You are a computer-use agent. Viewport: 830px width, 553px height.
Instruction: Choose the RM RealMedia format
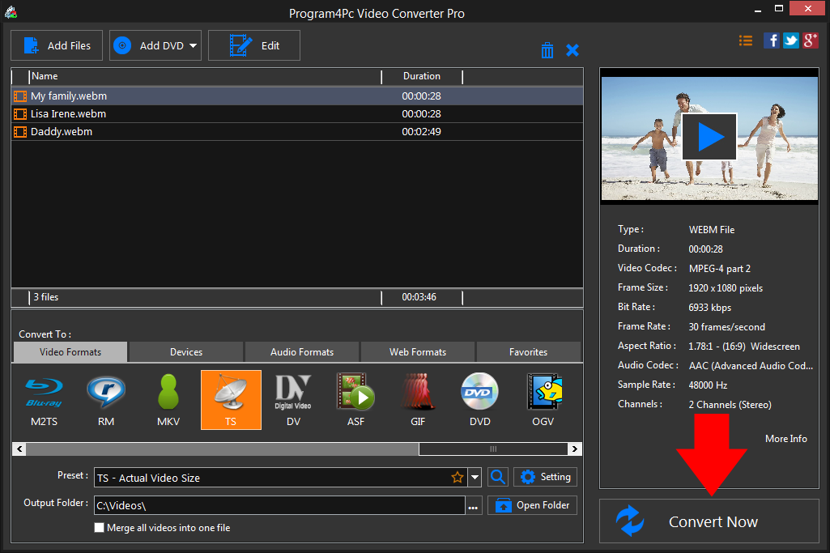point(106,399)
